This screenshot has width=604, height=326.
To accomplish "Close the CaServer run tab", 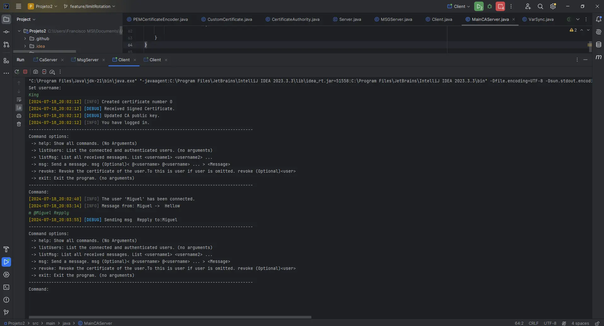I will [62, 60].
